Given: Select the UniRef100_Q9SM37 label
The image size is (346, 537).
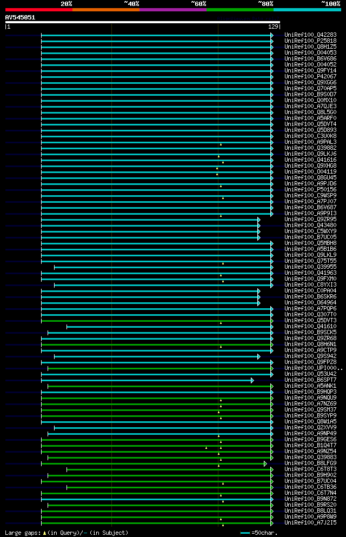Looking at the screenshot, I should (310, 409).
